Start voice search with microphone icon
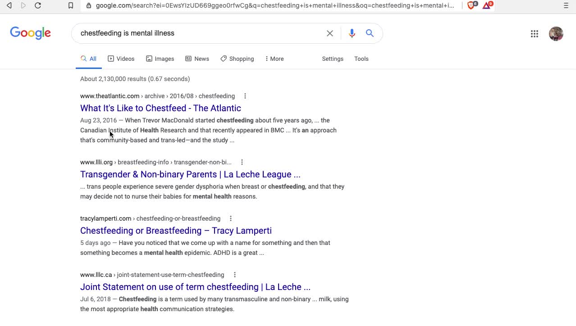The image size is (576, 326). [352, 33]
